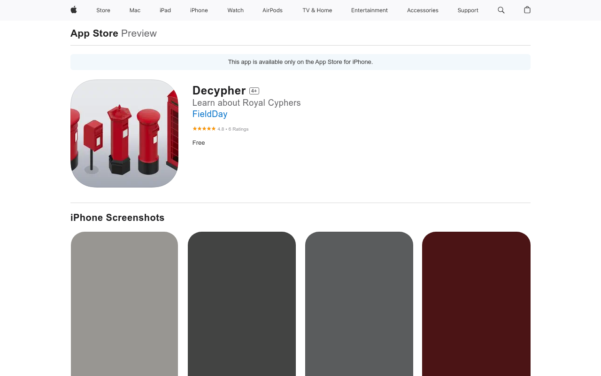
Task: View the dark red iPhone screenshot
Action: coord(476,304)
